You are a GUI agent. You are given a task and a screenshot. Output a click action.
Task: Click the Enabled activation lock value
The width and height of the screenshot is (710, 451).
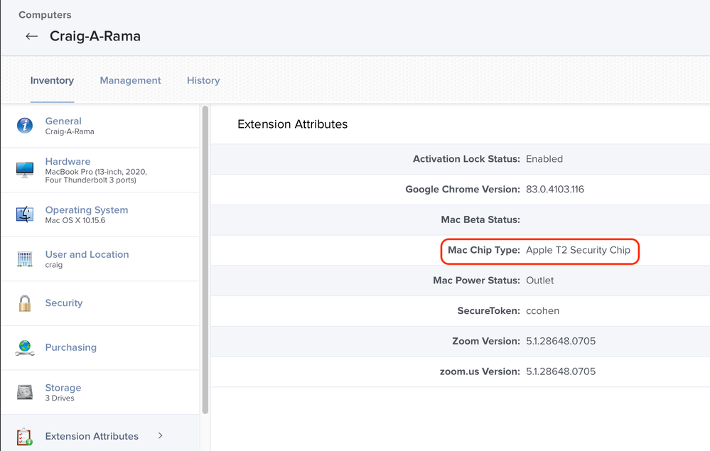click(544, 159)
